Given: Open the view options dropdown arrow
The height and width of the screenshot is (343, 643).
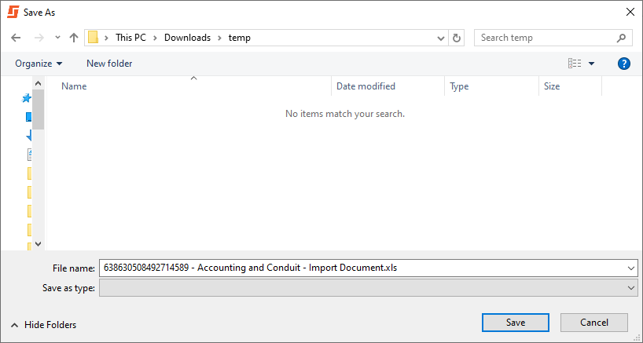Looking at the screenshot, I should 591,64.
